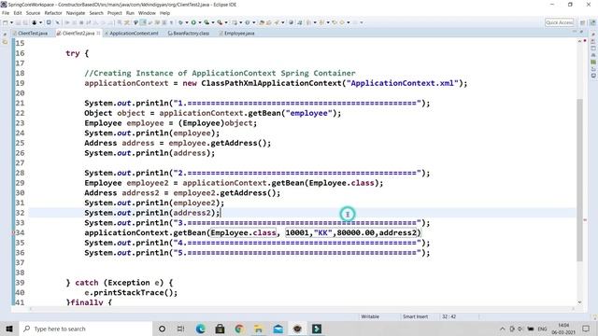Open the Source menu

click(x=33, y=13)
